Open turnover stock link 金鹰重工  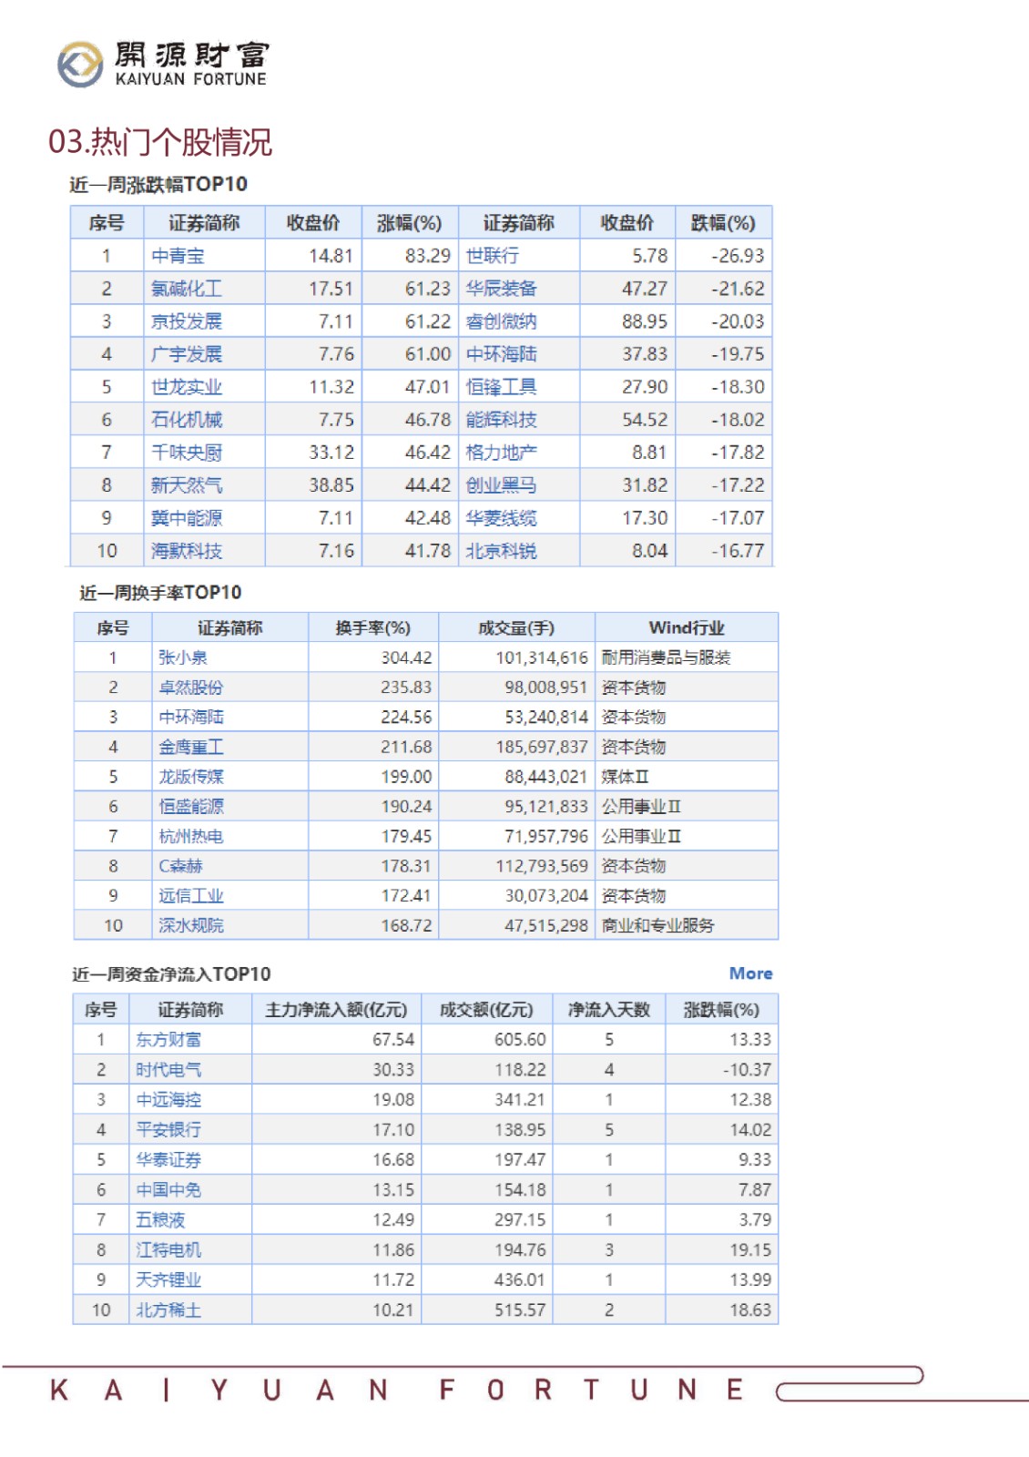[190, 747]
